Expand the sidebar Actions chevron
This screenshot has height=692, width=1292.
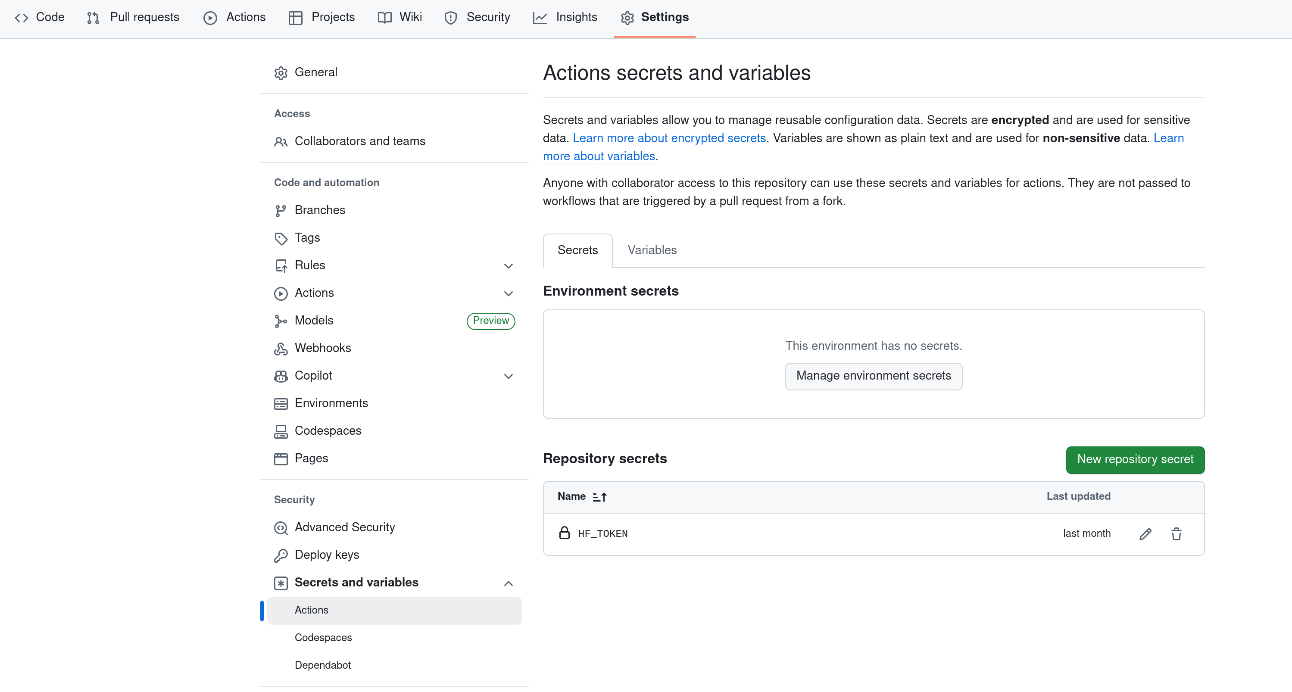click(508, 293)
